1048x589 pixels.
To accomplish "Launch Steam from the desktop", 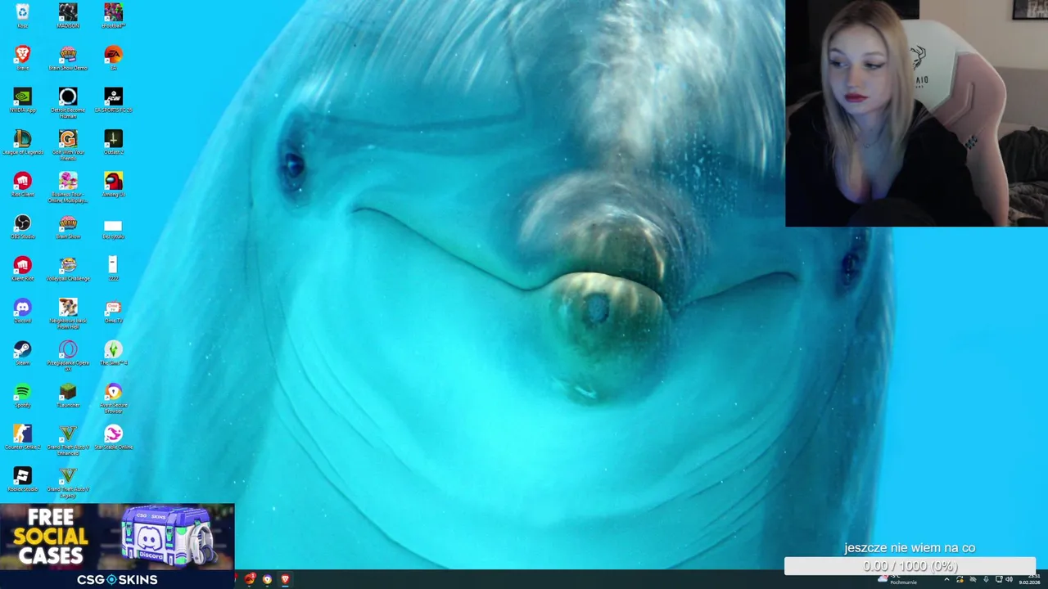I will pos(22,353).
